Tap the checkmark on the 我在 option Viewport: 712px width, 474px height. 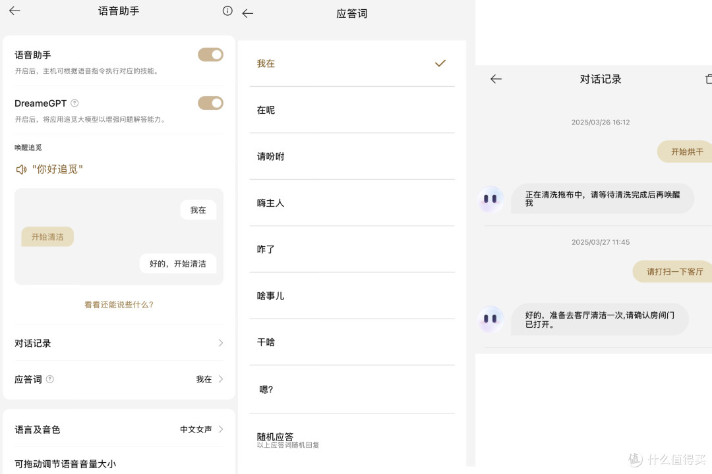[x=440, y=63]
